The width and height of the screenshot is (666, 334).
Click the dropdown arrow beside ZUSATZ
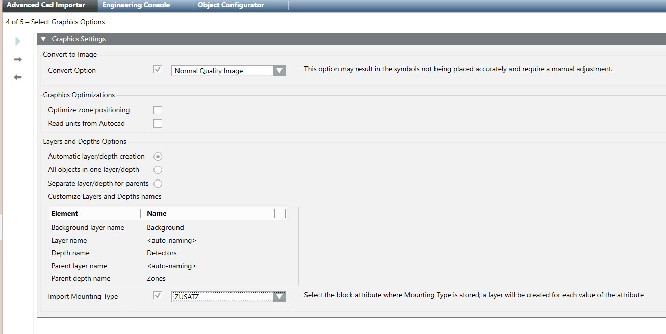click(279, 296)
